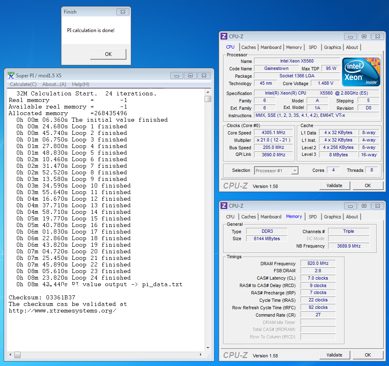
Task: Click OK in upper CPU-Z window
Action: click(368, 185)
